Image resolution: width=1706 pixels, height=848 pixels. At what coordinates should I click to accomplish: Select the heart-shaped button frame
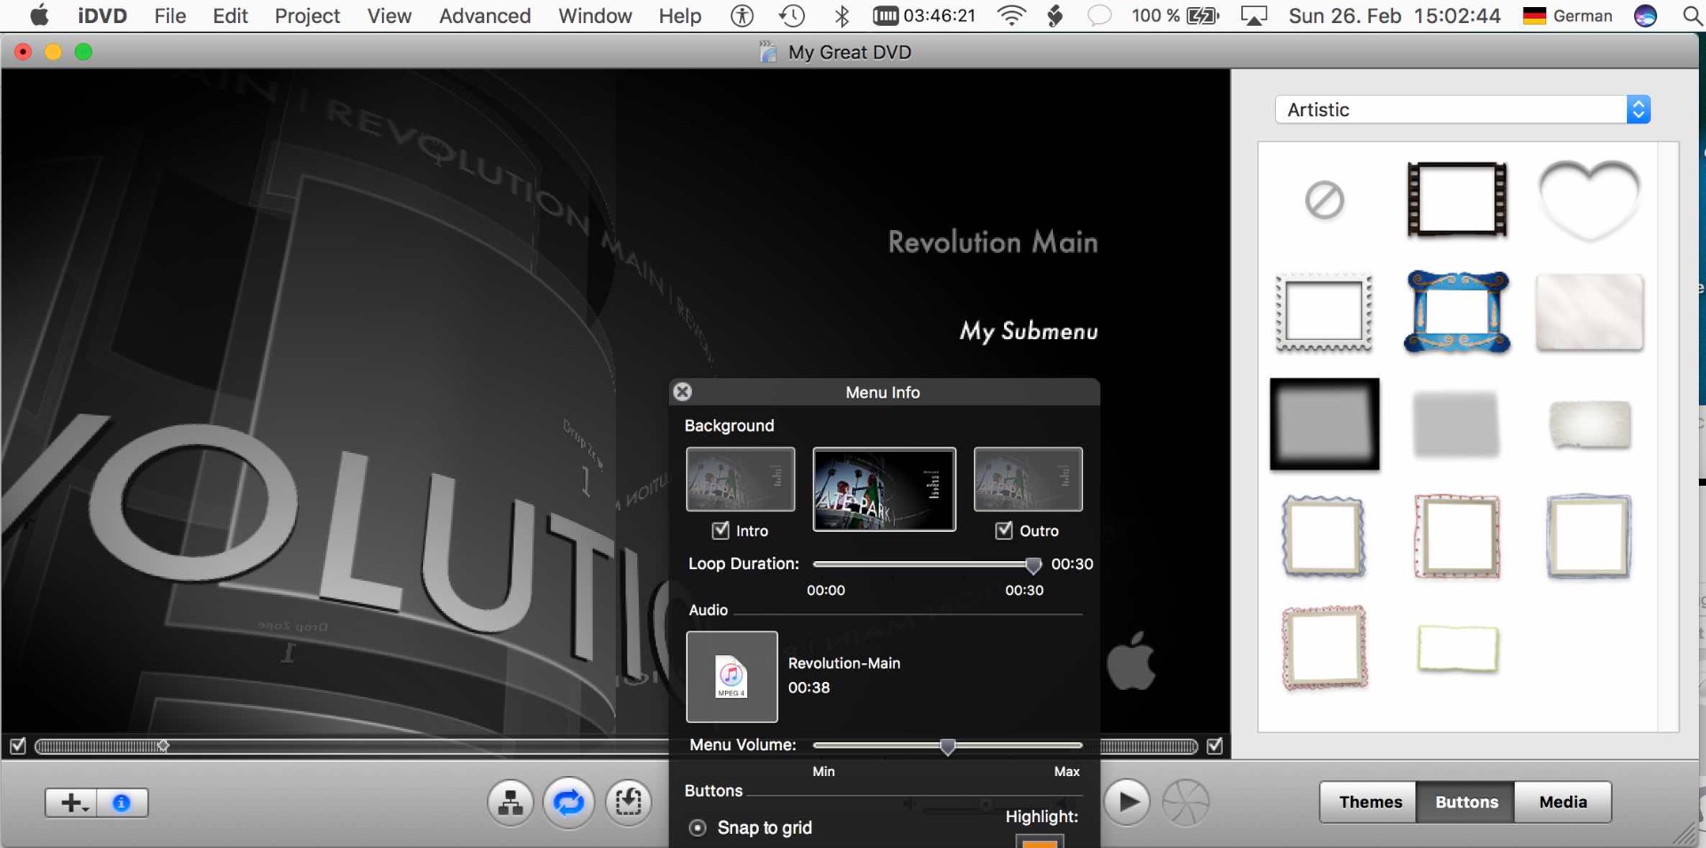(1589, 200)
